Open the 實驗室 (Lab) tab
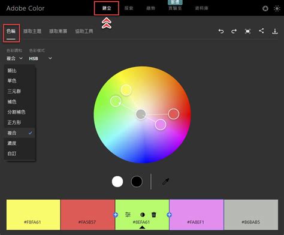The width and height of the screenshot is (284, 235). (x=175, y=8)
